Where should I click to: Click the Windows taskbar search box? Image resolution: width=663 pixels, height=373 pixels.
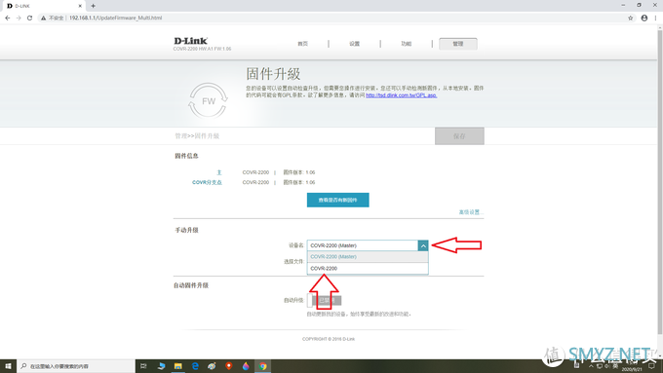pos(76,366)
